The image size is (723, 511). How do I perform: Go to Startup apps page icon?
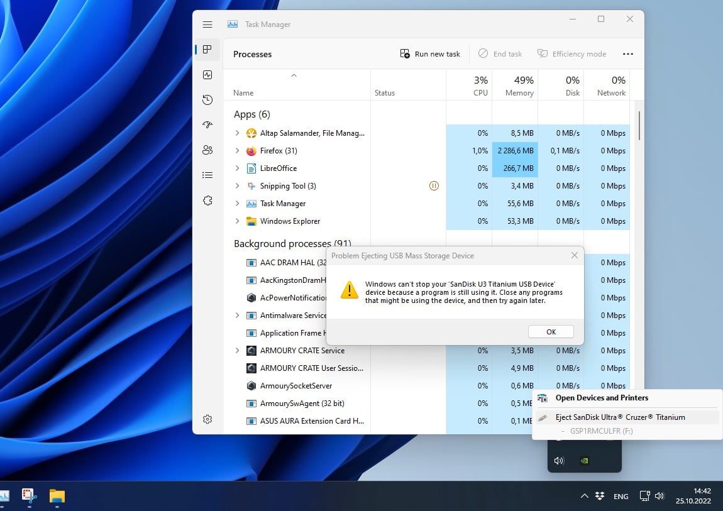207,124
